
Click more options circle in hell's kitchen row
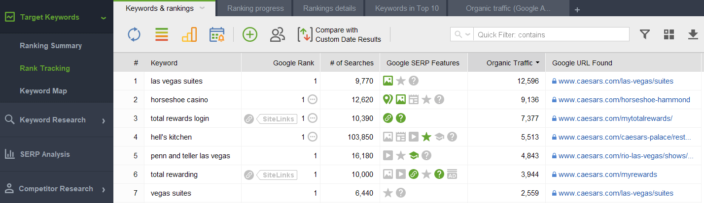click(x=313, y=137)
